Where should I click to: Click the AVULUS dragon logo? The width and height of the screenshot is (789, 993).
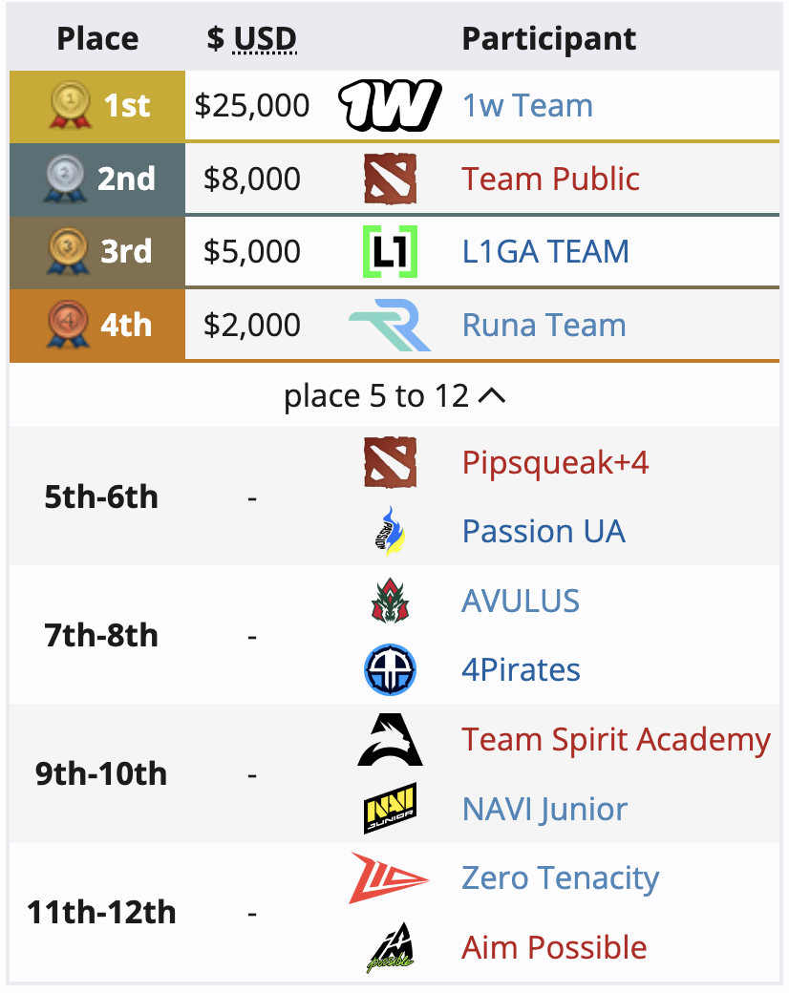(x=391, y=601)
